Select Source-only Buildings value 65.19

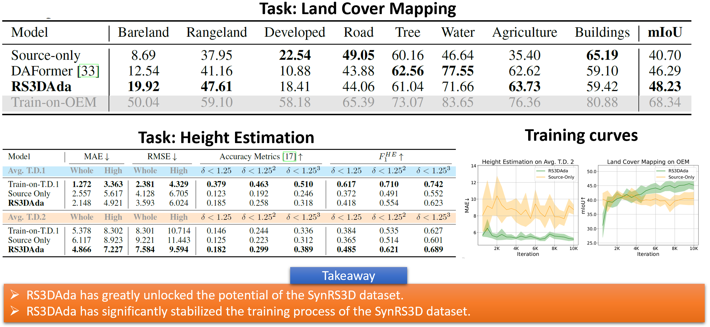(x=602, y=55)
